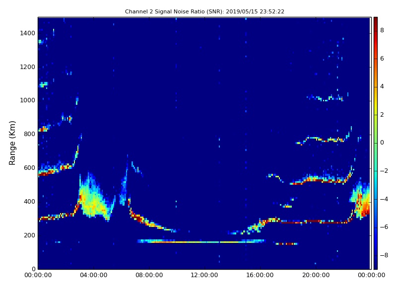Click the colorbar tick label 6
The image size is (397, 298).
pos(382,59)
